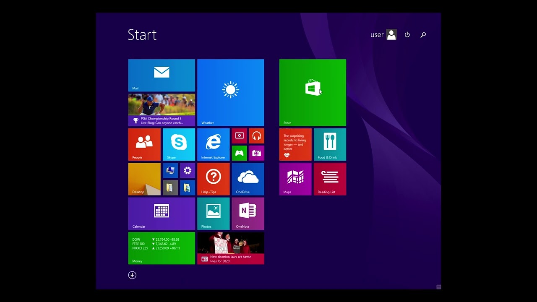Launch the Store tile

[313, 92]
